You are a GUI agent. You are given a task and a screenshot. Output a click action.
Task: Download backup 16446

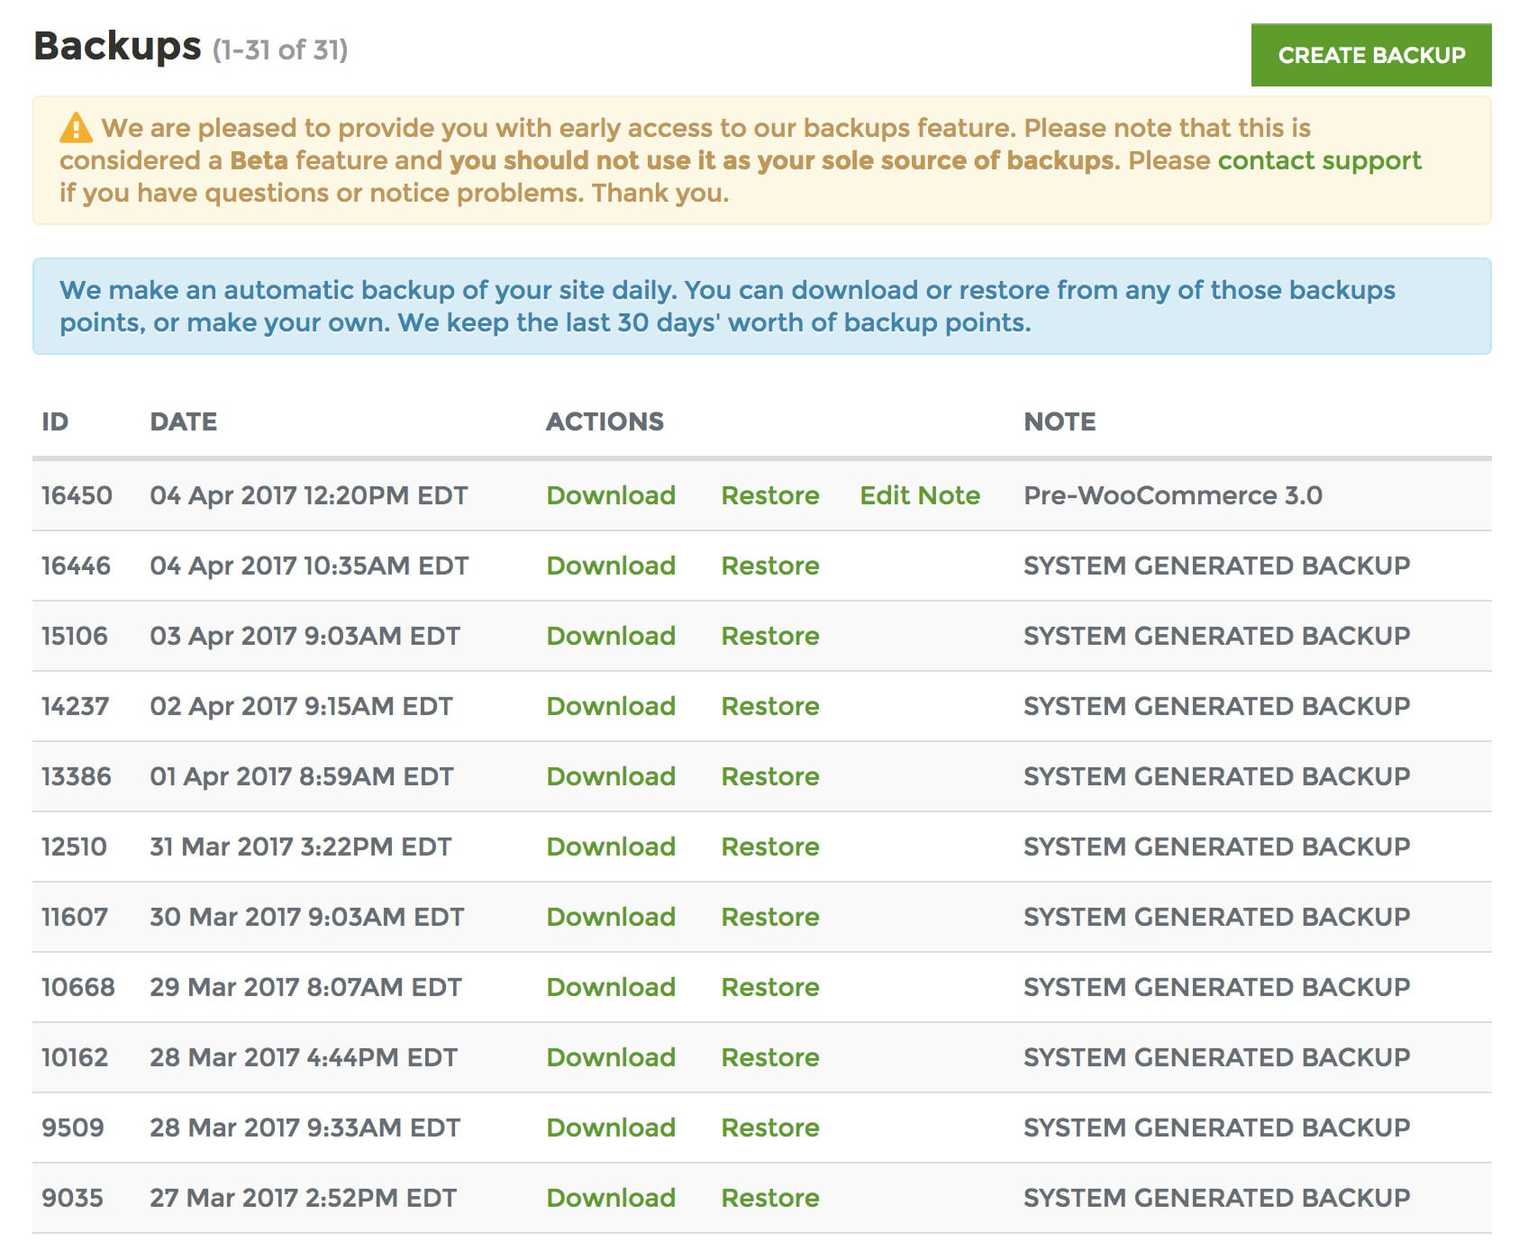(x=611, y=566)
